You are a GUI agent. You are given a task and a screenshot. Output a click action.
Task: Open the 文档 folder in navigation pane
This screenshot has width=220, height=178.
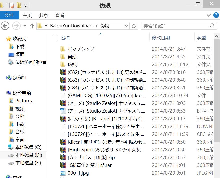[x=20, y=116]
